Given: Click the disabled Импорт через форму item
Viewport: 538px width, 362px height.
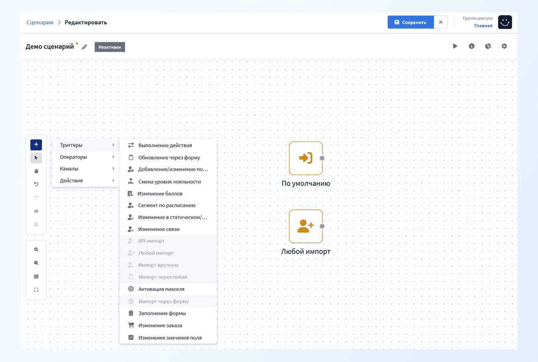Looking at the screenshot, I should [x=168, y=301].
